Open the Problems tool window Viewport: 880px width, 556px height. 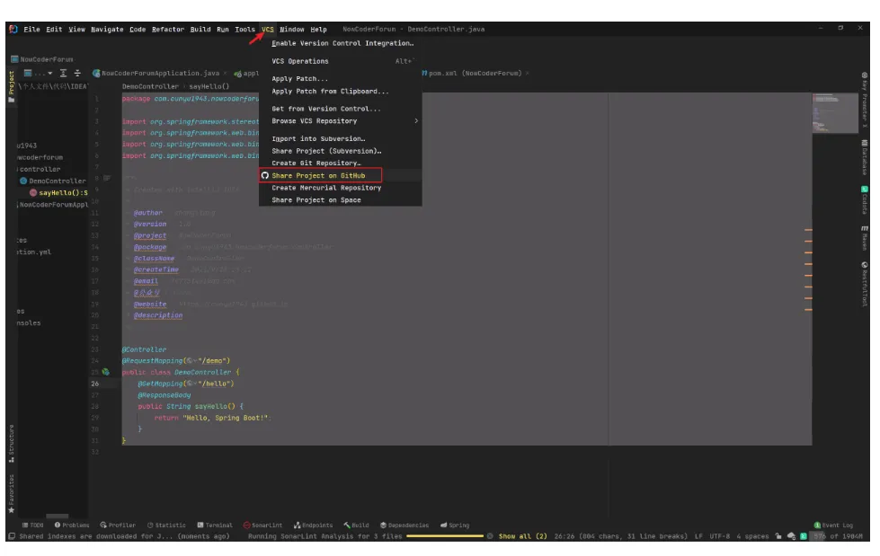[x=72, y=525]
